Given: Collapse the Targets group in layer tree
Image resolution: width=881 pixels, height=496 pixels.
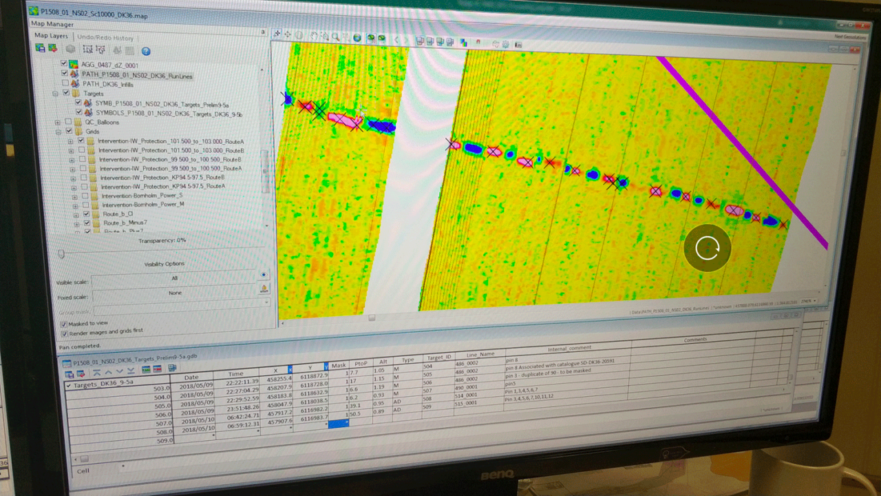Looking at the screenshot, I should tap(55, 94).
